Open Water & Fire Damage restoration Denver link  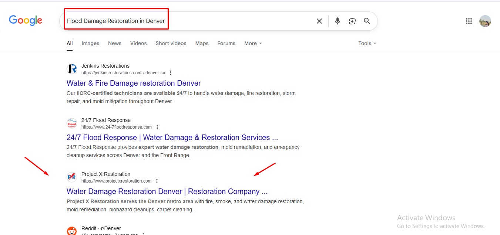pos(134,83)
